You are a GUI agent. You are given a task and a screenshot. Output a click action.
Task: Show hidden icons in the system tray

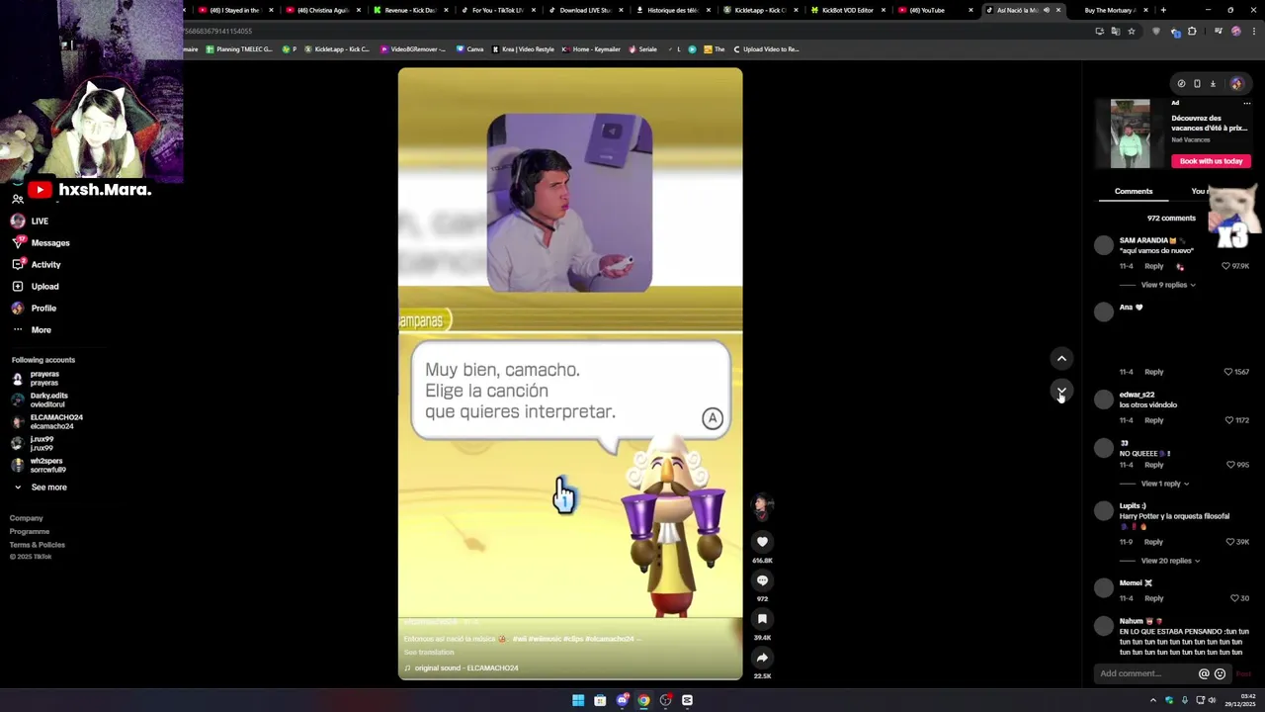[1152, 700]
